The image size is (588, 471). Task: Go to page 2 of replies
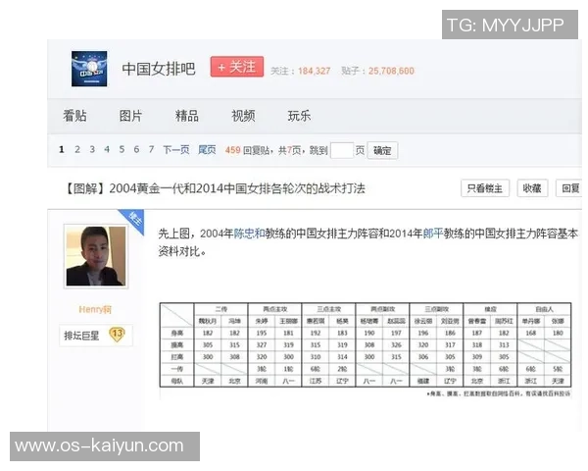(77, 149)
